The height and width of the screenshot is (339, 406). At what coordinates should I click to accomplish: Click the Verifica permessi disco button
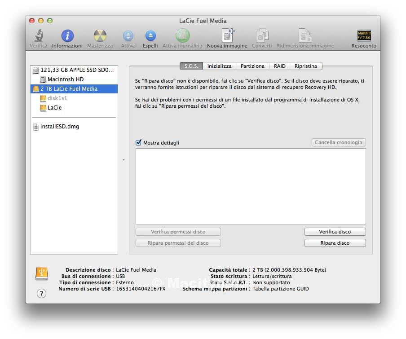pyautogui.click(x=178, y=232)
